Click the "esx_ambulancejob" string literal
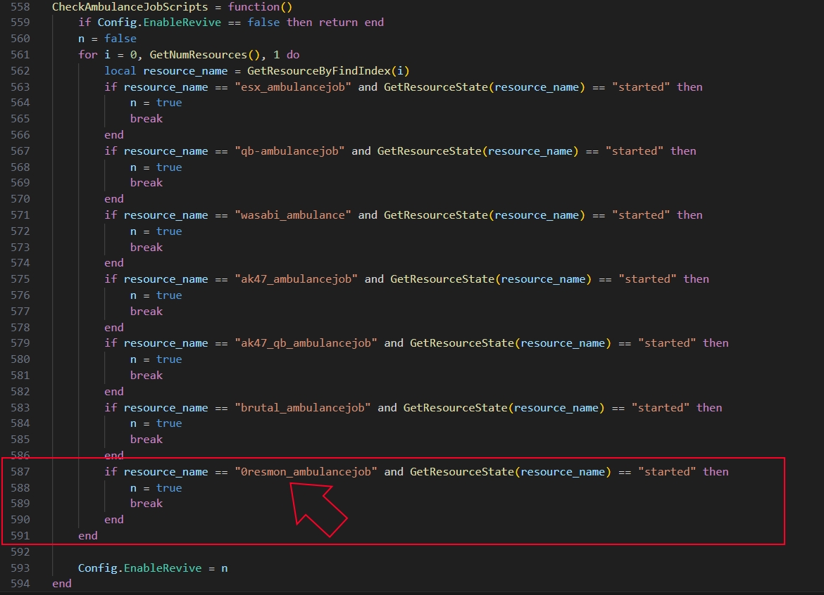The width and height of the screenshot is (824, 595). [296, 87]
